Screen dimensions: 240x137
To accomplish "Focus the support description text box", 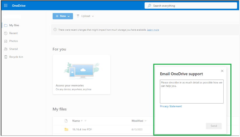I will click(x=192, y=92).
